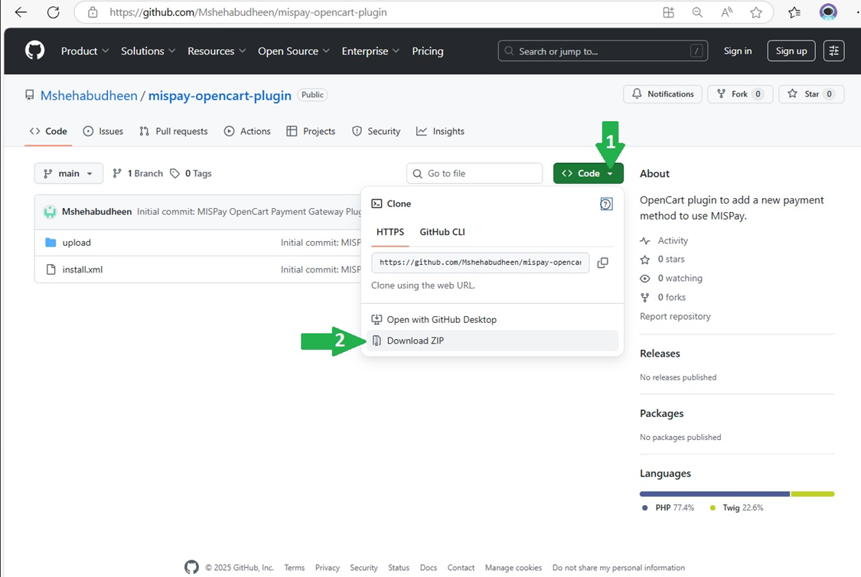This screenshot has height=577, width=861.
Task: Open the install.xml file
Action: coord(83,269)
